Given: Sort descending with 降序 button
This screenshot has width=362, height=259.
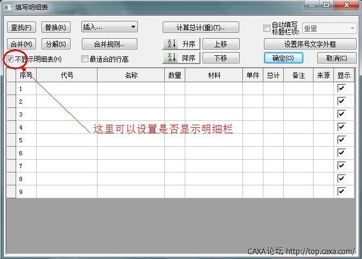Looking at the screenshot, I should coord(182,58).
